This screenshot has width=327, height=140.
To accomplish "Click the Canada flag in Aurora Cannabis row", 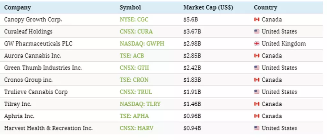I will click(256, 56).
